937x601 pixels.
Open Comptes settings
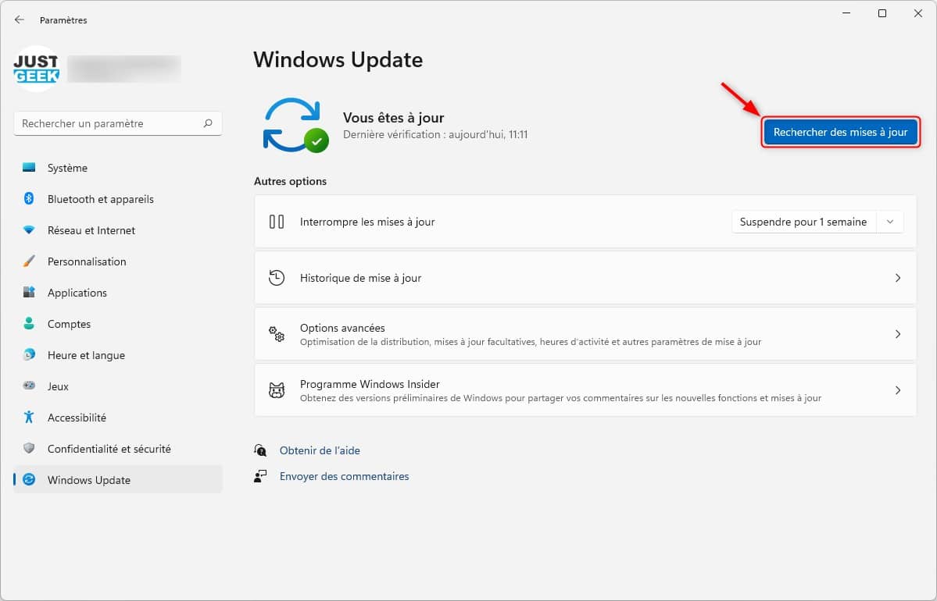(x=118, y=323)
